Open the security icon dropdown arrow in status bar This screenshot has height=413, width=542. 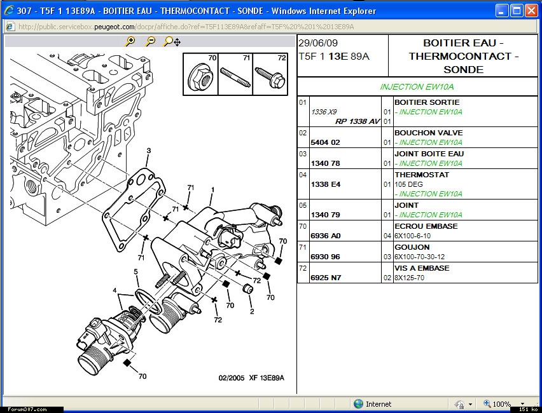tap(471, 404)
